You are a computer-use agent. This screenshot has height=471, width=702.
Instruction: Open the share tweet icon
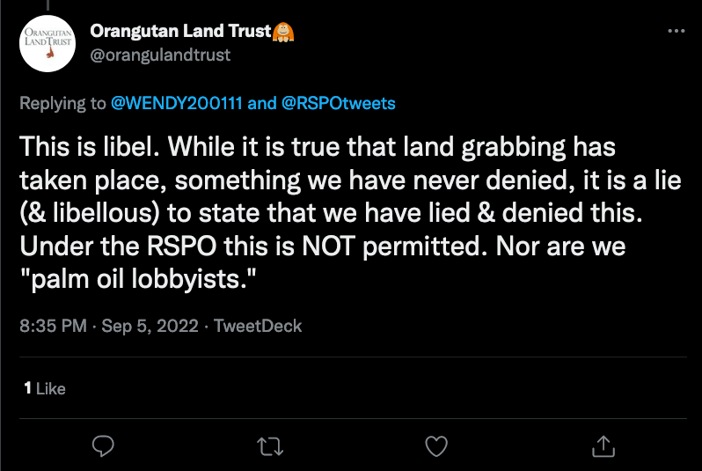[603, 445]
